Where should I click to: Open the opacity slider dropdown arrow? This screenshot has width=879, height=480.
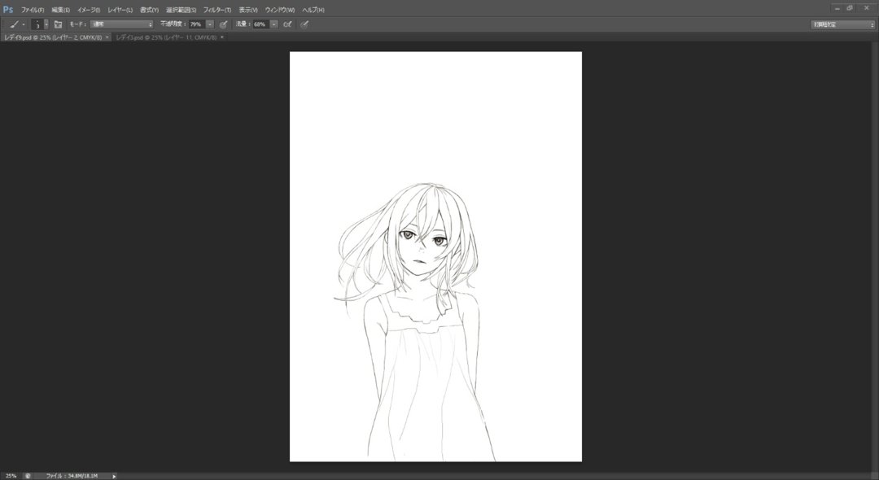(210, 24)
